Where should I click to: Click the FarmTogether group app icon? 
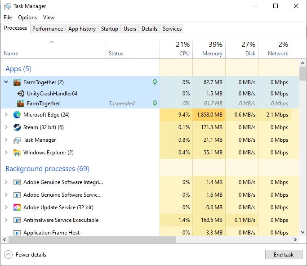[x=17, y=82]
